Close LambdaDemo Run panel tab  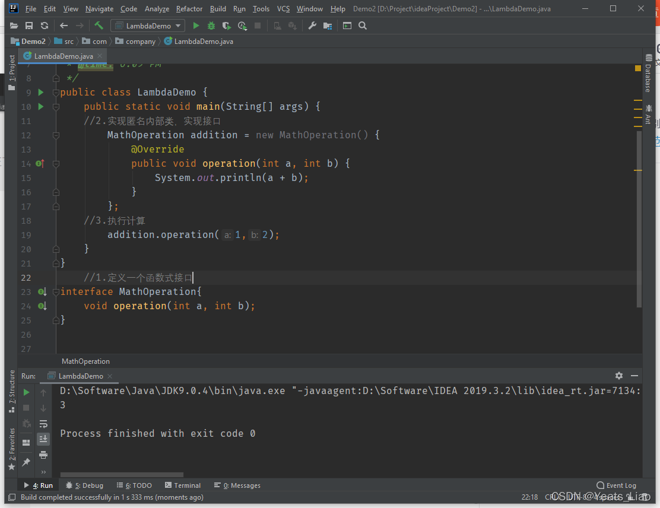click(110, 376)
